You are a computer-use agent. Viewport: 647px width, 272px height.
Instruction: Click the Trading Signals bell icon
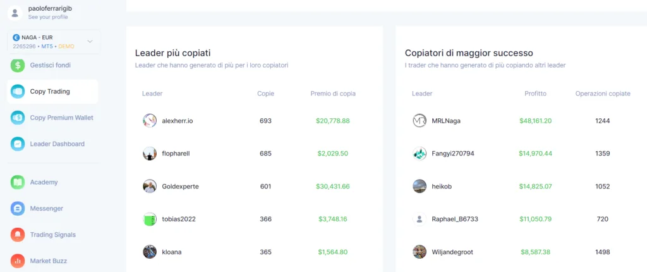(18, 235)
